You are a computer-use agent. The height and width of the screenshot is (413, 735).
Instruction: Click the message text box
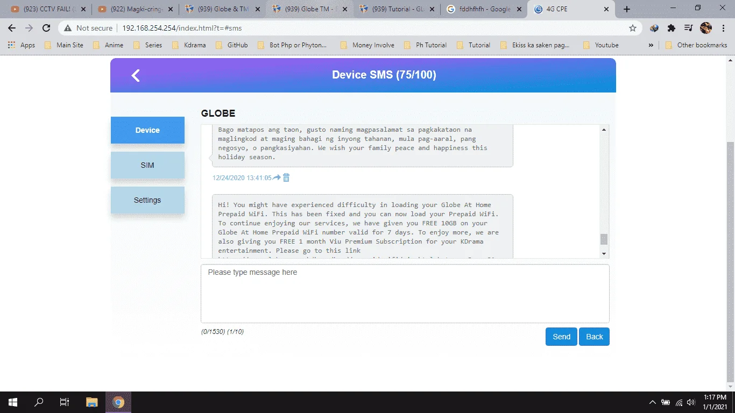pyautogui.click(x=405, y=294)
